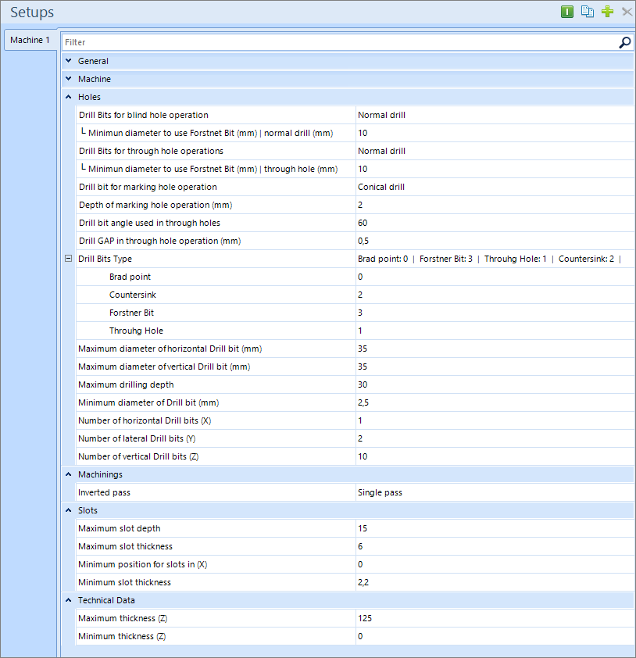Edit the Countersink value
The image size is (636, 658).
(x=495, y=295)
